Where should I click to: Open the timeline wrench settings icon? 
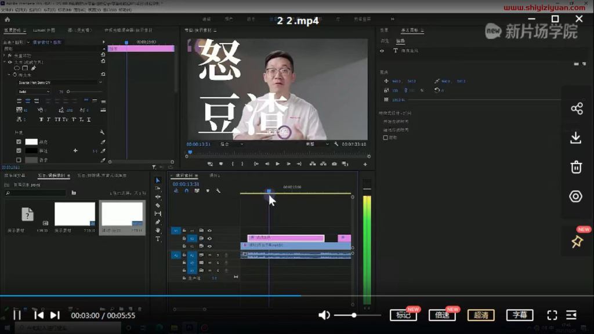coord(218,191)
